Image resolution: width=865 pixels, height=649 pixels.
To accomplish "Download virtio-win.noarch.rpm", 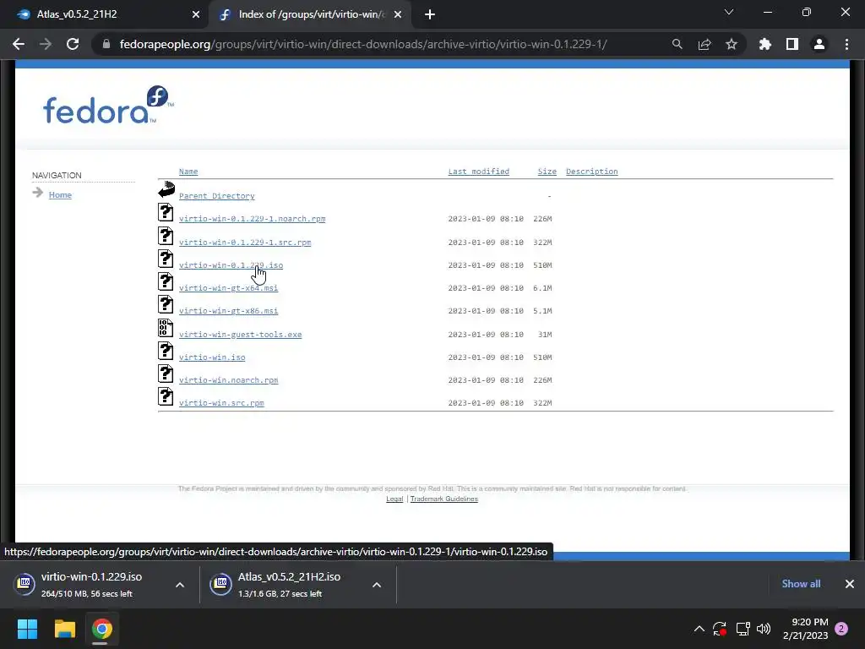I will [228, 380].
